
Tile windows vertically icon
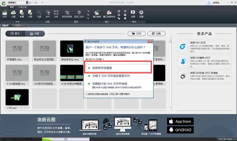tap(119, 11)
